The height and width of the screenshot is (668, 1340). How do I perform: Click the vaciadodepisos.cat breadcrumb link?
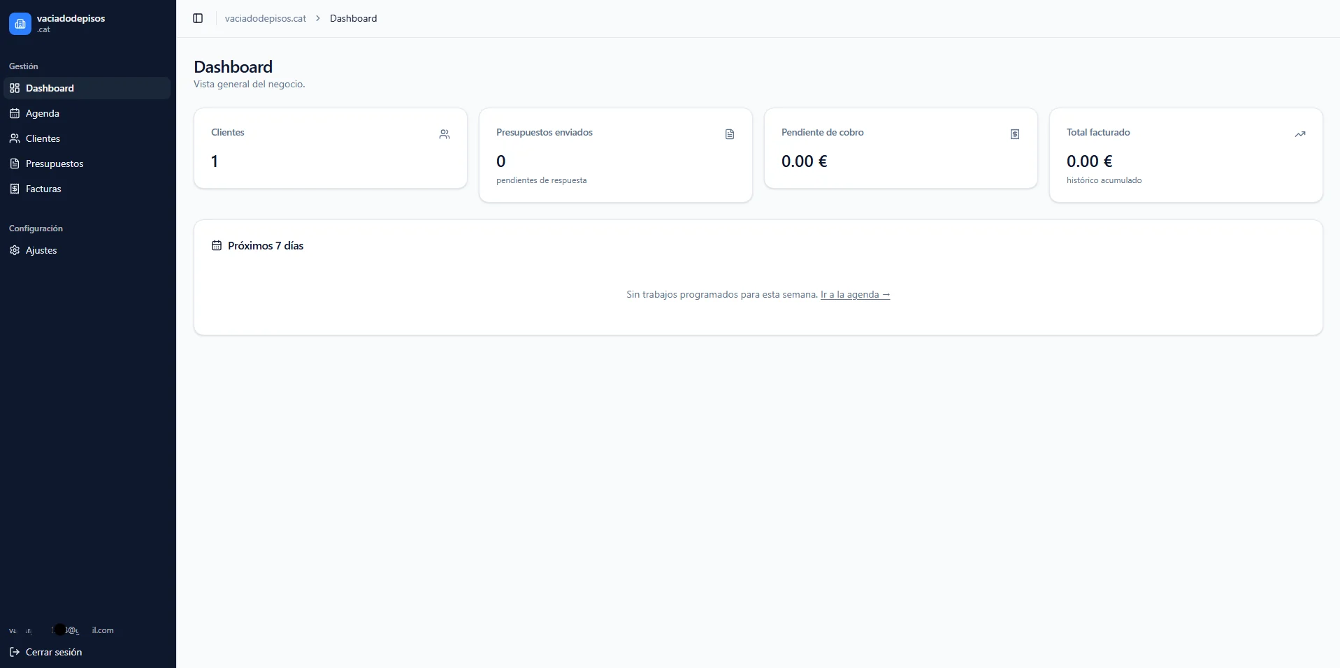coord(266,18)
